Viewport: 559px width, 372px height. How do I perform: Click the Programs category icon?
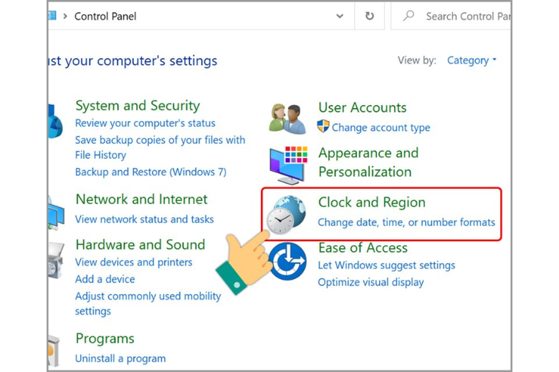[54, 351]
